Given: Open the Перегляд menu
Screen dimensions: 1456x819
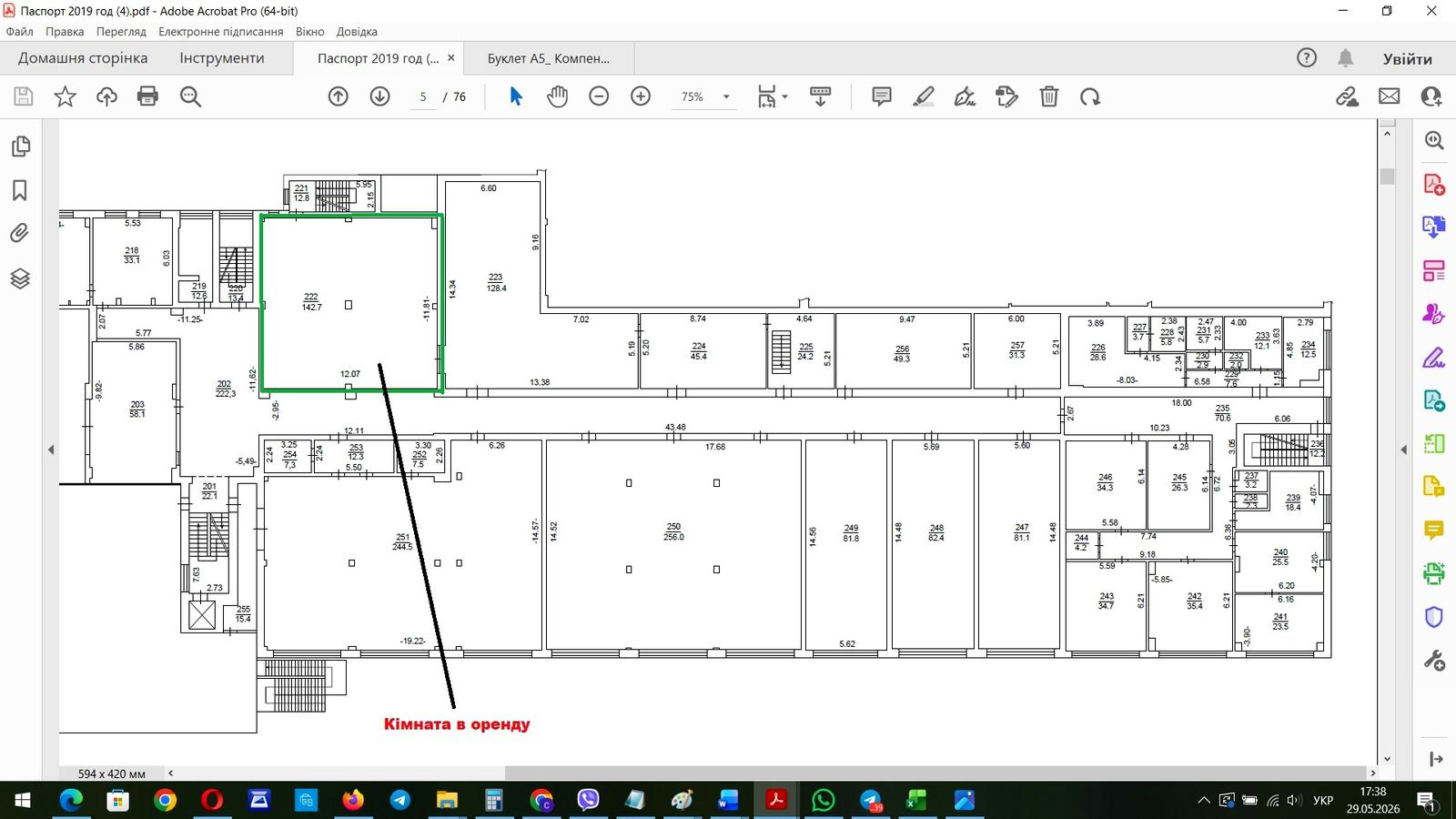Looking at the screenshot, I should click(x=121, y=31).
